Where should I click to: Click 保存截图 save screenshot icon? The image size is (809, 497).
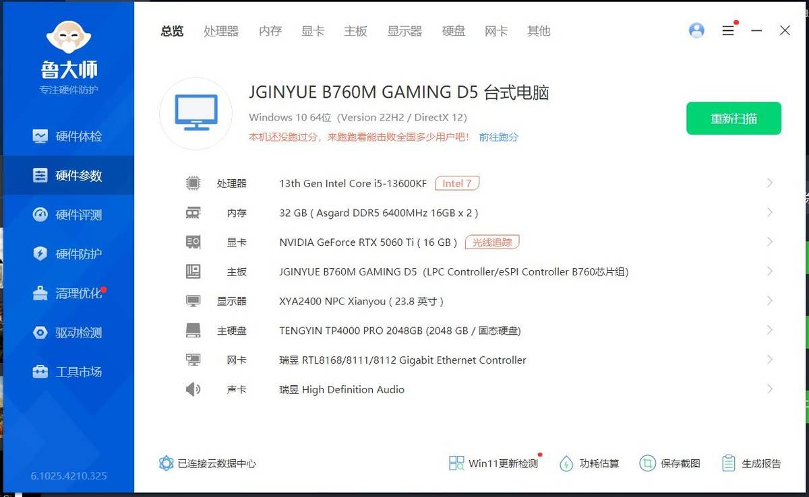tap(647, 463)
